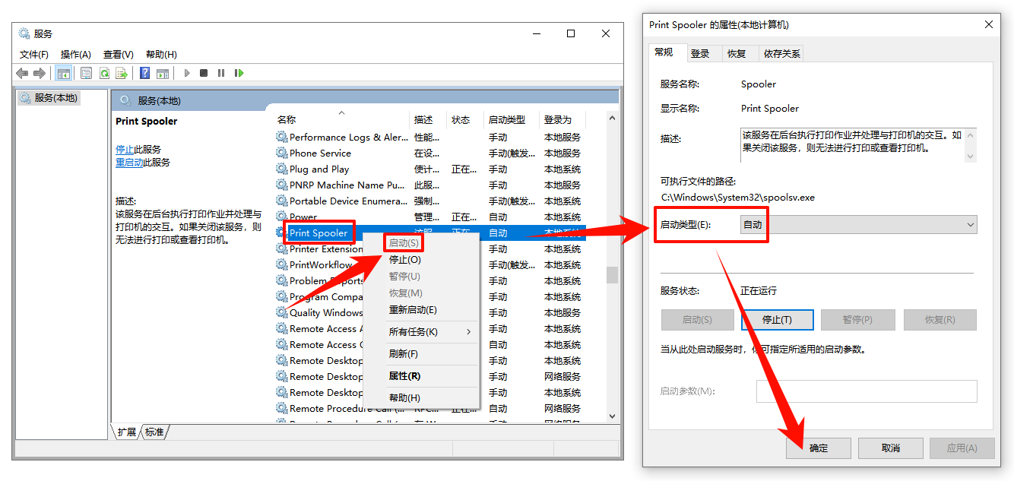1014x481 pixels.
Task: Click the gear icon beside PNRP Machine Name
Action: (x=282, y=185)
